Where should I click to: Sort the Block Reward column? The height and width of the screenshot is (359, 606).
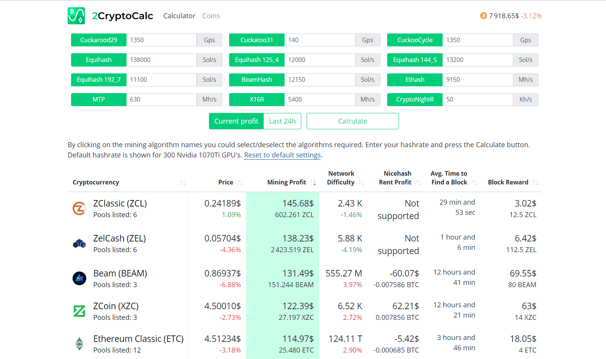point(535,183)
